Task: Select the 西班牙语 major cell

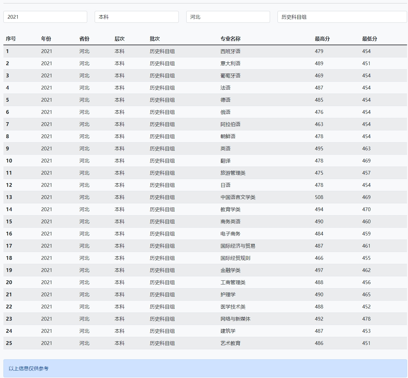Action: pos(230,51)
